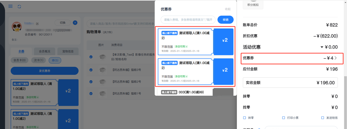Click the 【阿达西朱槿】猫粮1号 item name
The width and height of the screenshot is (347, 129).
[126, 93]
